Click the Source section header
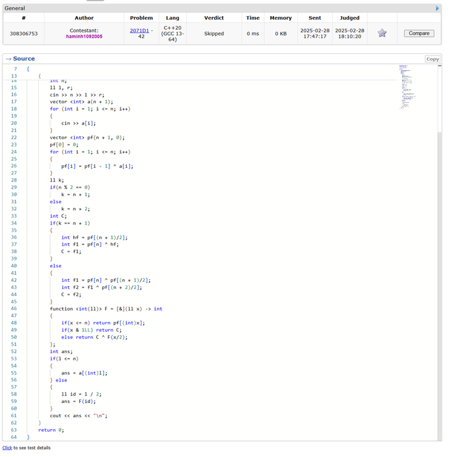Viewport: 475px width, 457px height. 24,59
